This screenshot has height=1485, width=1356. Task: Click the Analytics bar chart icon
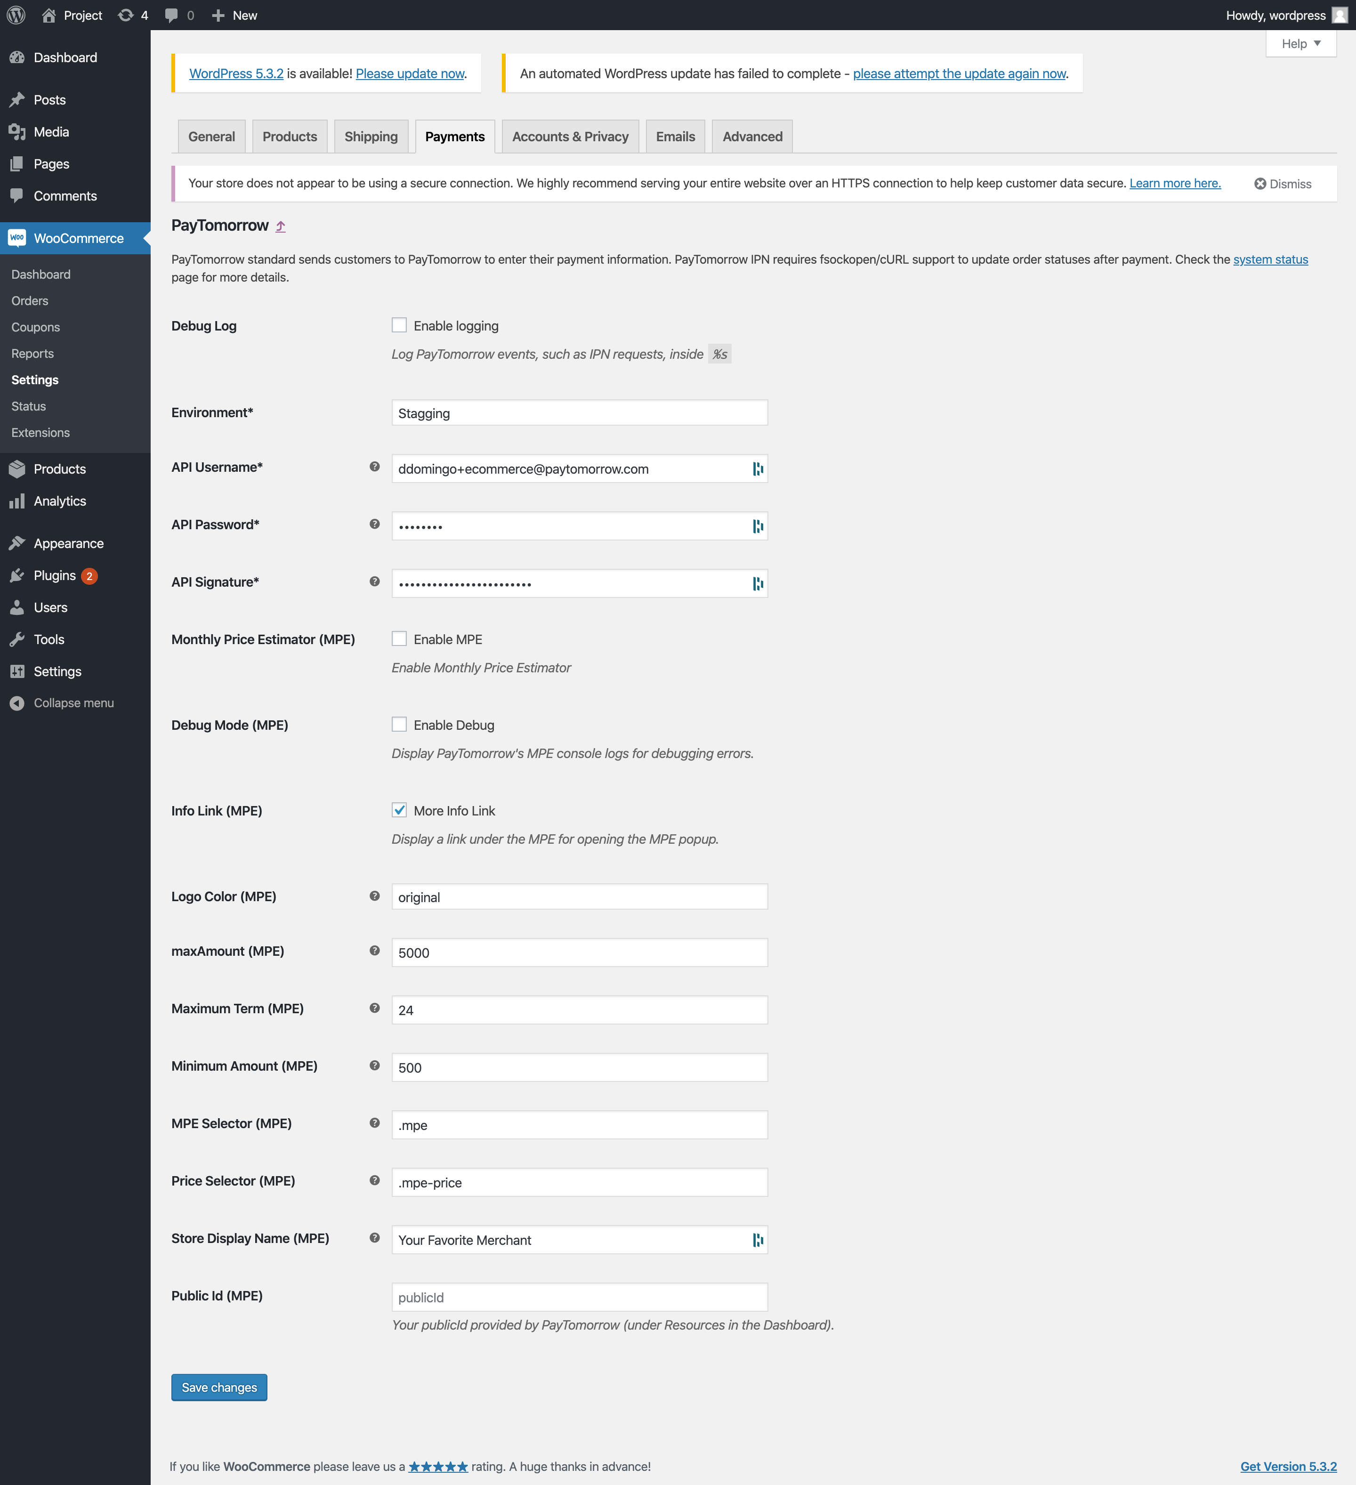17,501
